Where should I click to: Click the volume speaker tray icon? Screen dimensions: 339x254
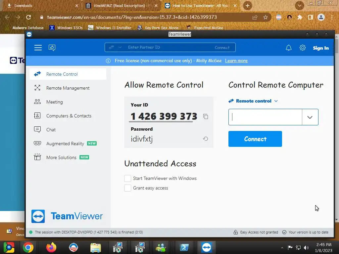[306, 247]
